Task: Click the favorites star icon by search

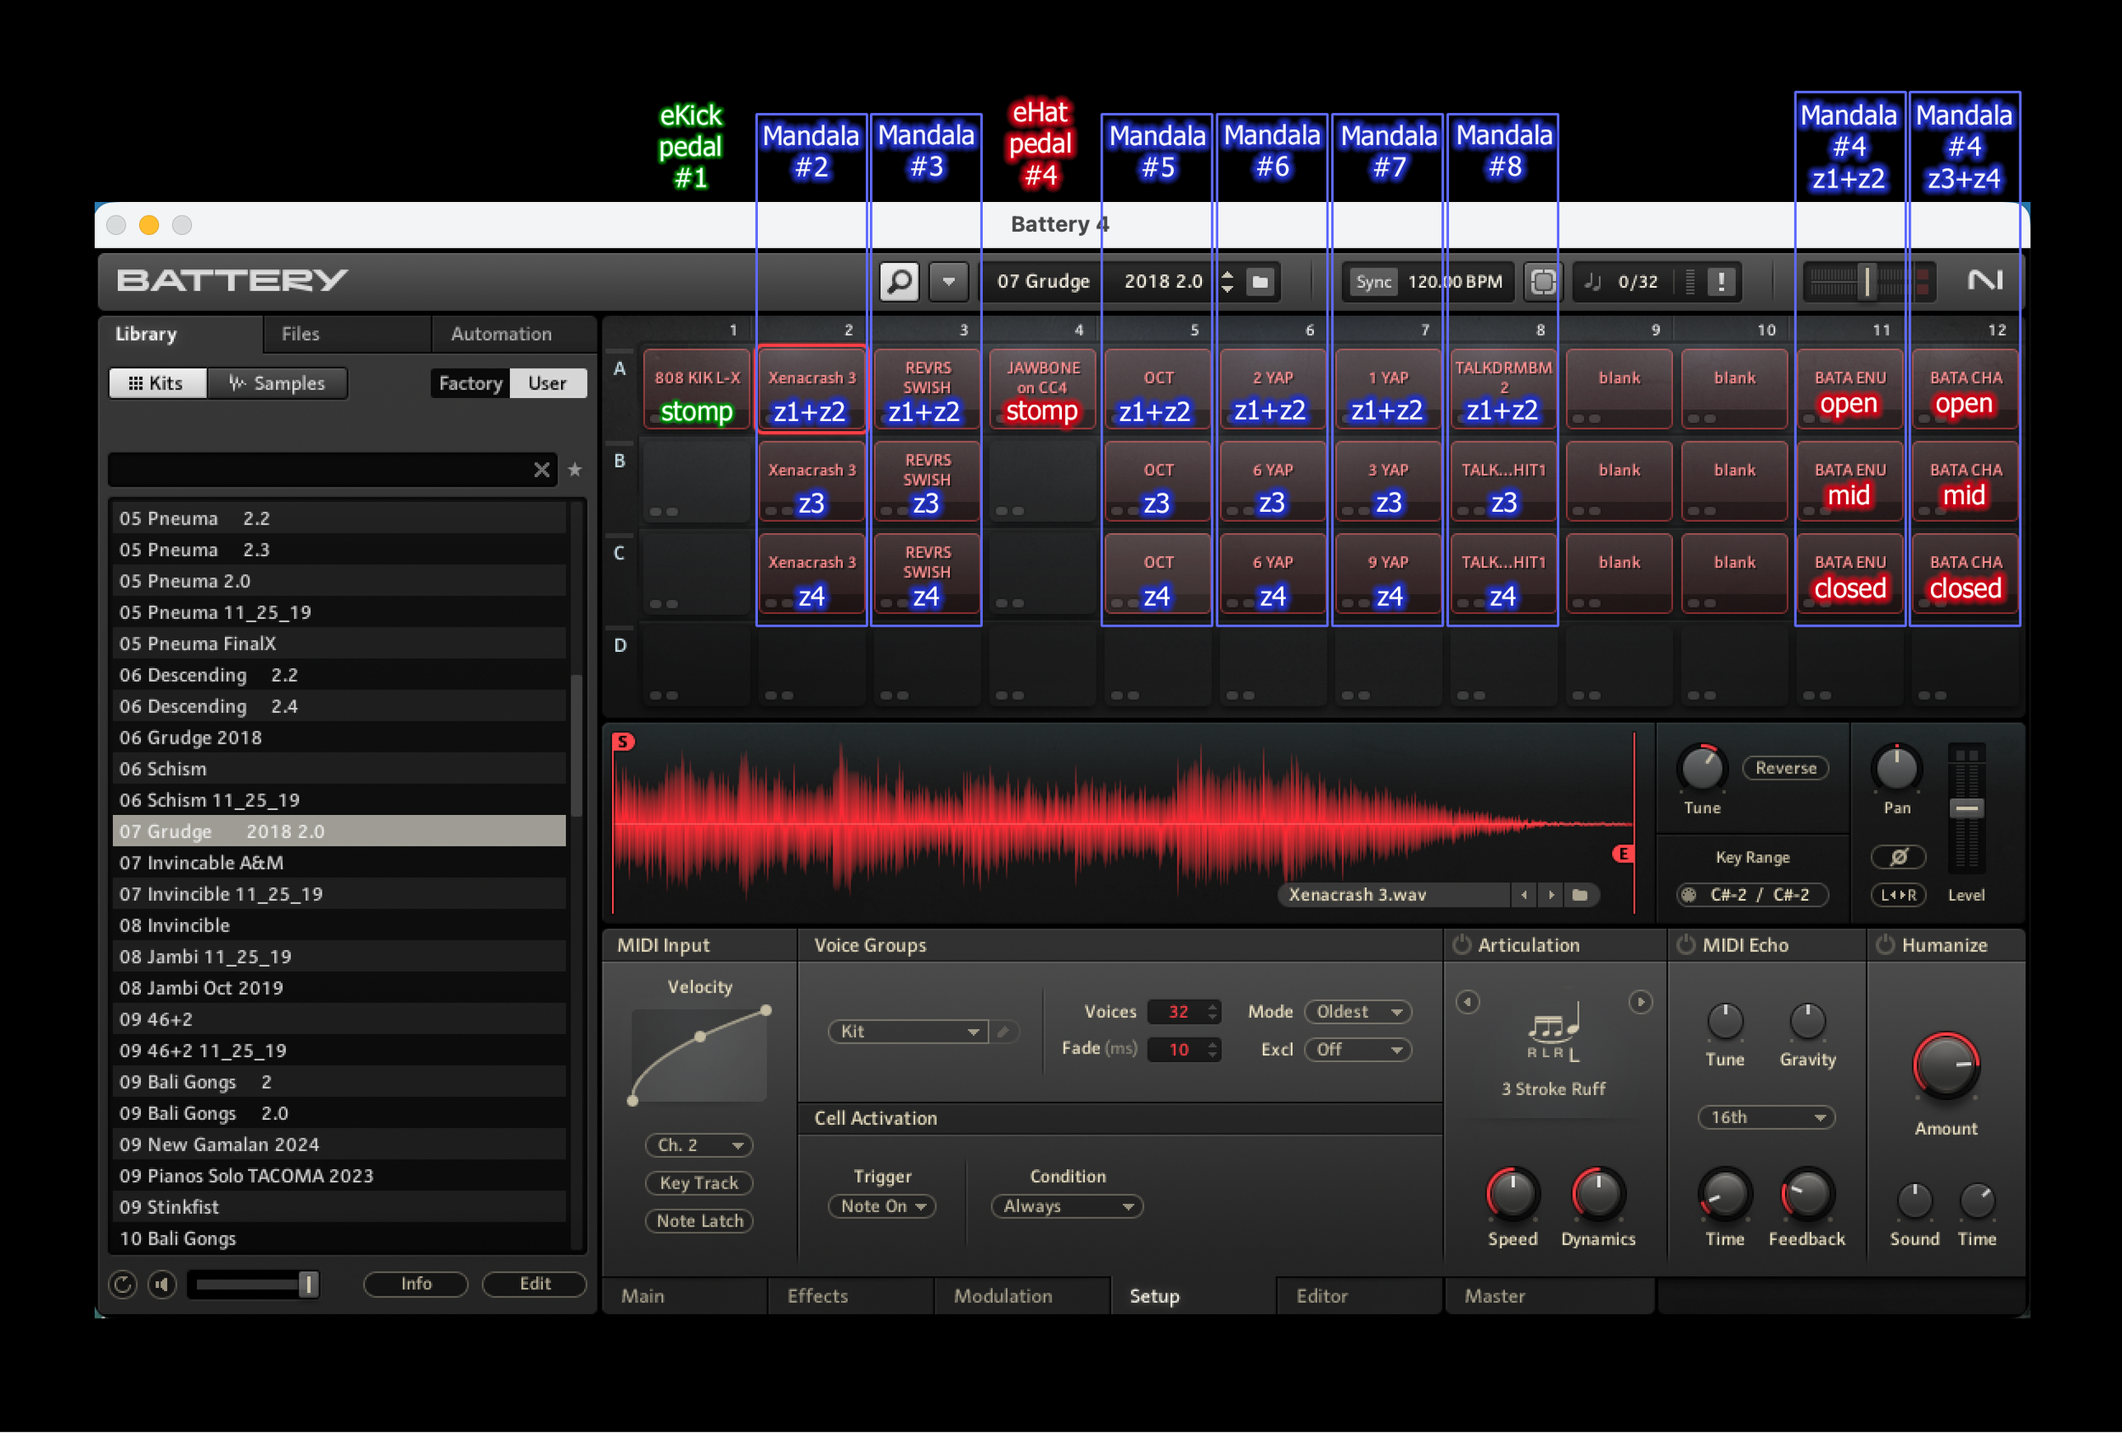Action: (x=575, y=469)
